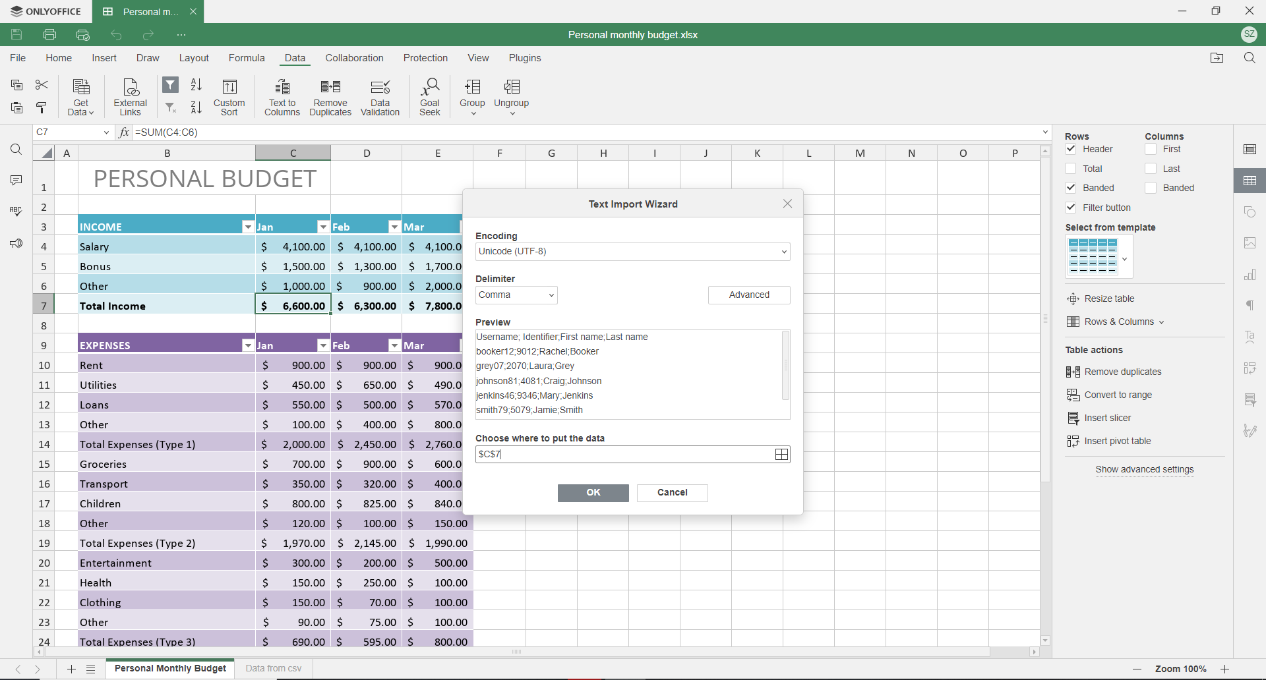Click Insert slicer action
The height and width of the screenshot is (680, 1266).
pos(1099,418)
